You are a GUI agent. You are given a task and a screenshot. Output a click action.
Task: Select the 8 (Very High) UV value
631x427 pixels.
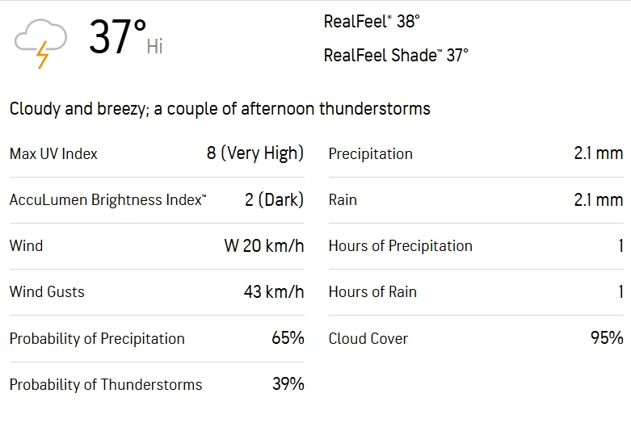tap(255, 153)
